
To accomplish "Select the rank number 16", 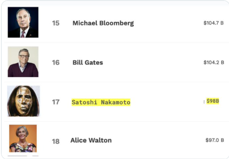I will coord(56,62).
